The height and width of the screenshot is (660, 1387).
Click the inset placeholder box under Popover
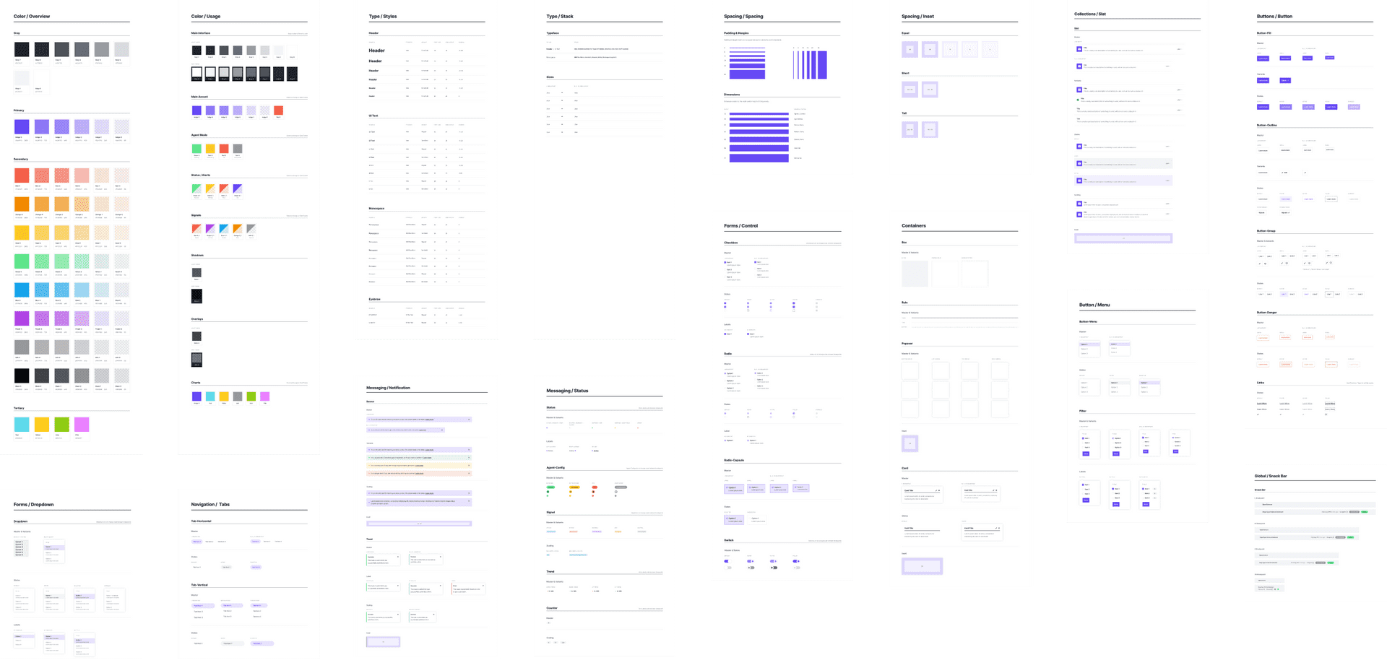click(909, 443)
